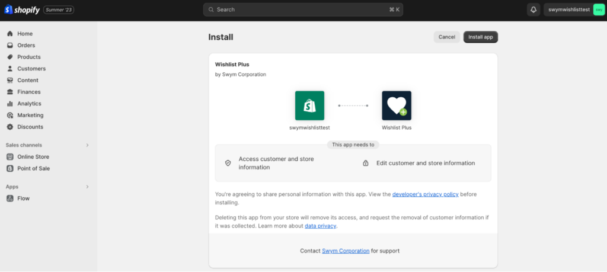Open the Flow app
Screen dimensions: 607x272
23,198
